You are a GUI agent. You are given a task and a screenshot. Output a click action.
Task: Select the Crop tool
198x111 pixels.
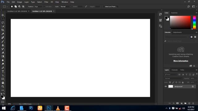tap(3, 30)
